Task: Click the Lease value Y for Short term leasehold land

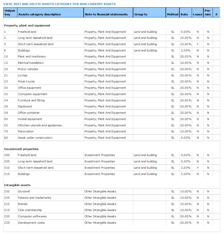Action: coord(198,44)
